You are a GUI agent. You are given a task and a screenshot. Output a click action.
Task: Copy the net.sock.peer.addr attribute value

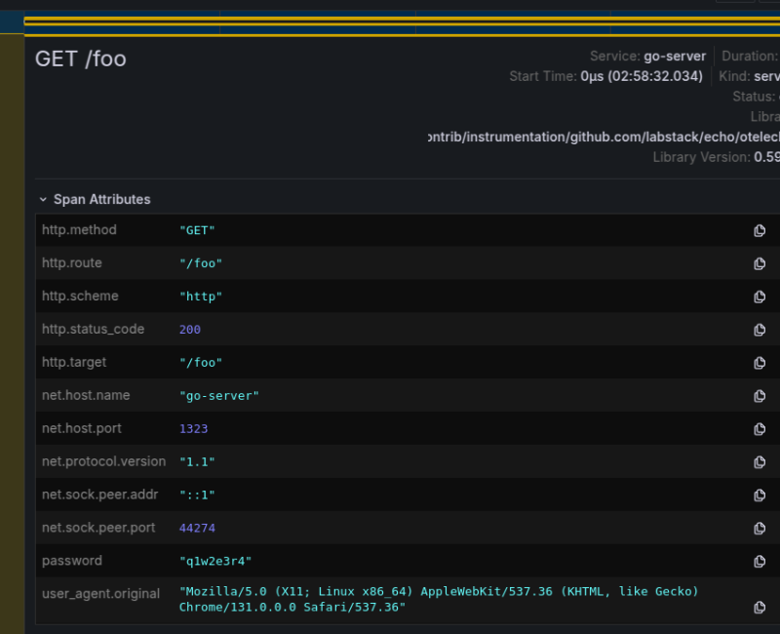tap(760, 495)
